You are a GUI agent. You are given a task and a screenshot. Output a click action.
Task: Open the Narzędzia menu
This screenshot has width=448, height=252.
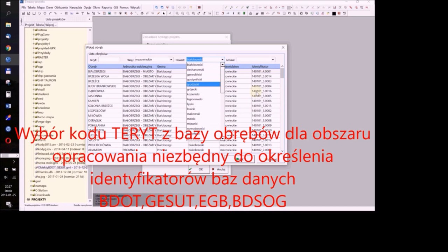pyautogui.click(x=76, y=7)
